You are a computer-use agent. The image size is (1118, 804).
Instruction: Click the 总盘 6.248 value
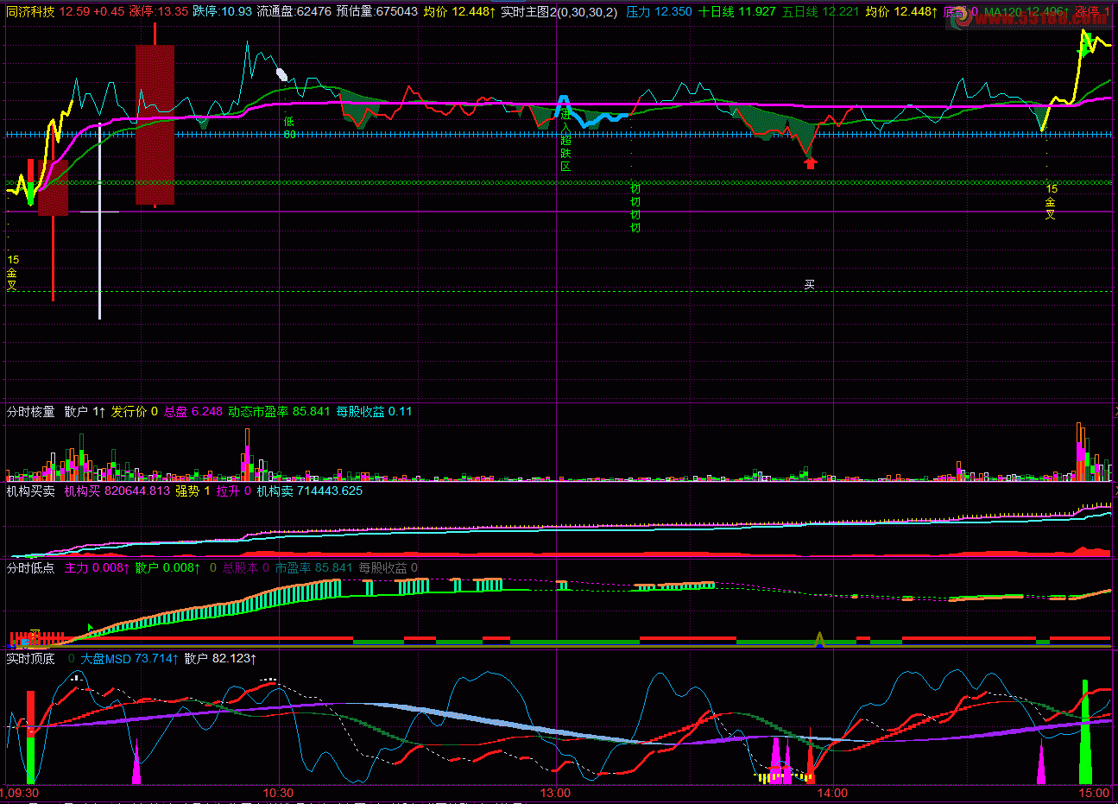coord(193,412)
